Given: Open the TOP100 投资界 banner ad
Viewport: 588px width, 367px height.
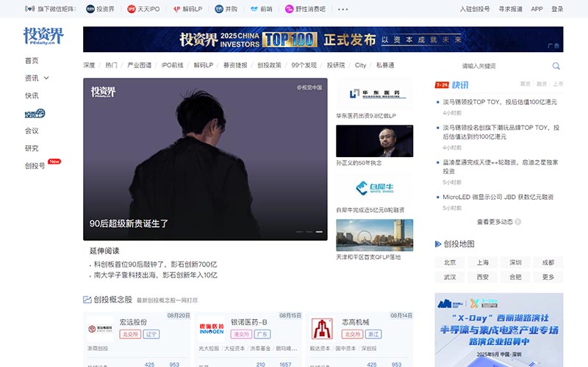Looking at the screenshot, I should 323,40.
